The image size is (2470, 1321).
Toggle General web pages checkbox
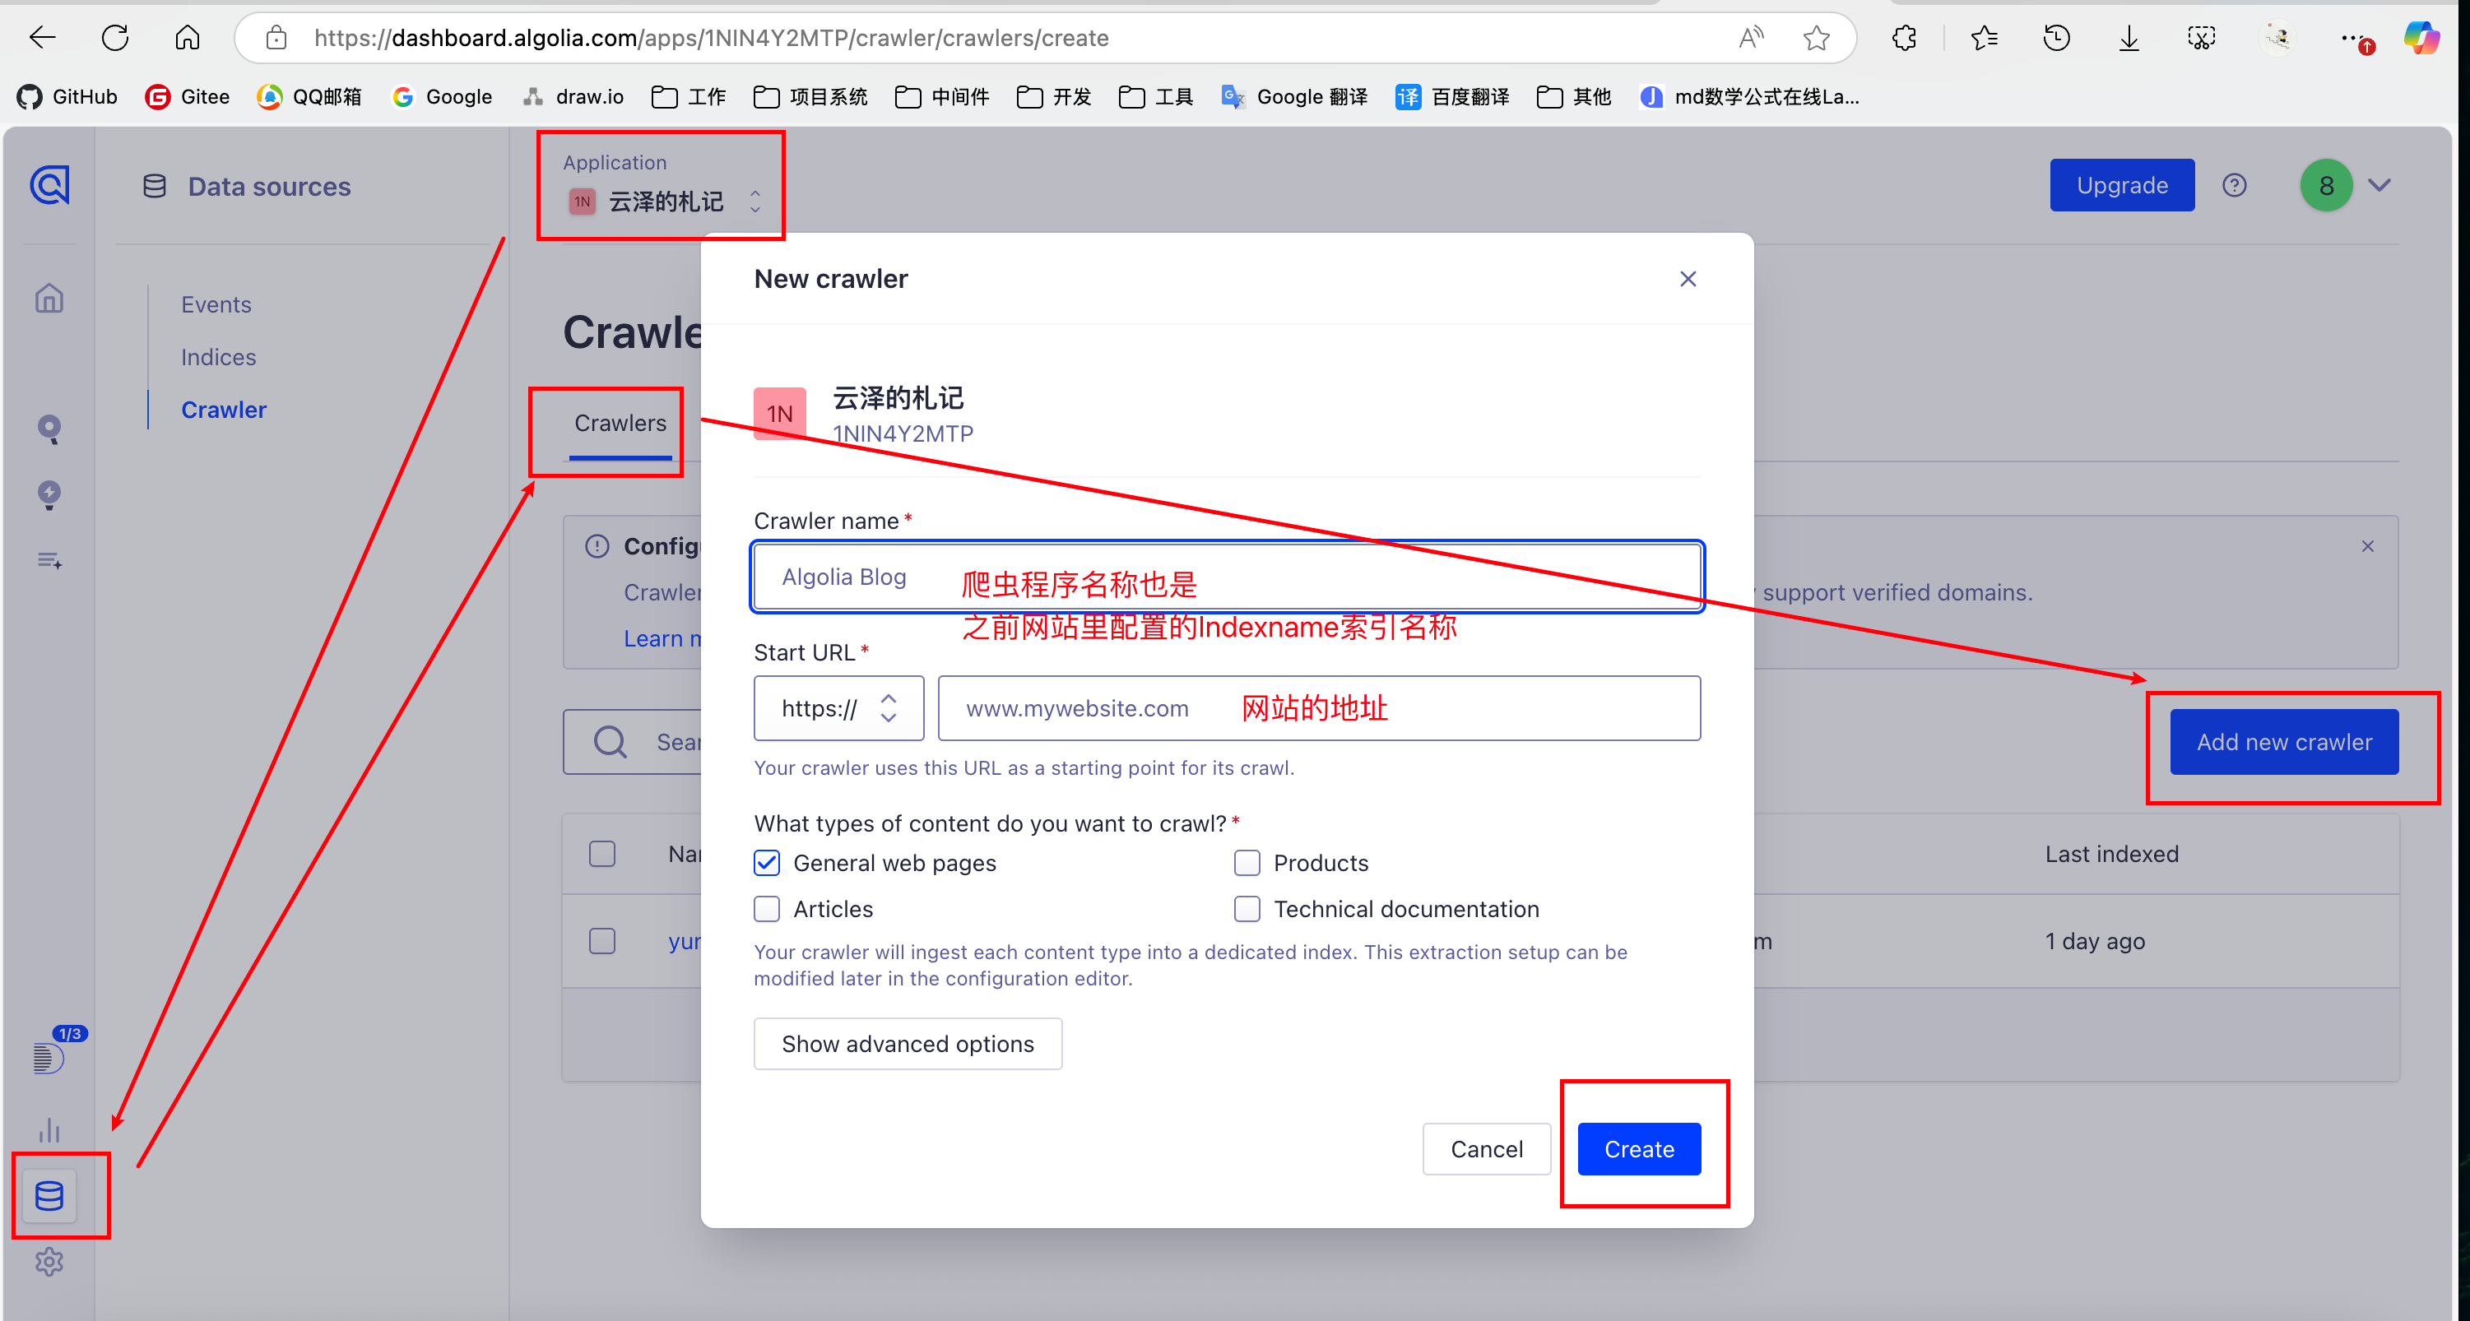pos(766,863)
